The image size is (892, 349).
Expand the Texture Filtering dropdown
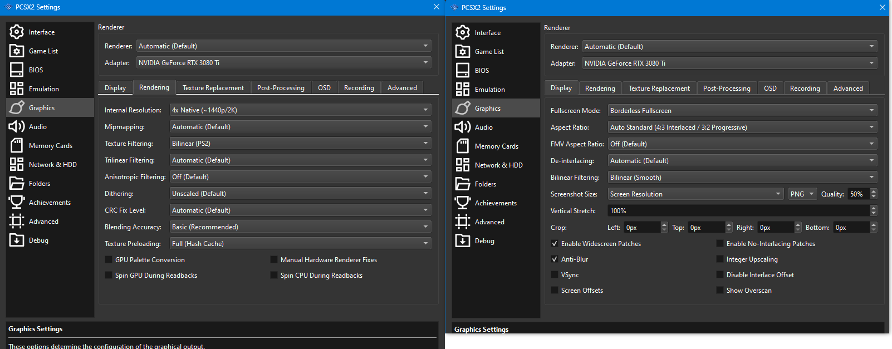[x=300, y=143]
